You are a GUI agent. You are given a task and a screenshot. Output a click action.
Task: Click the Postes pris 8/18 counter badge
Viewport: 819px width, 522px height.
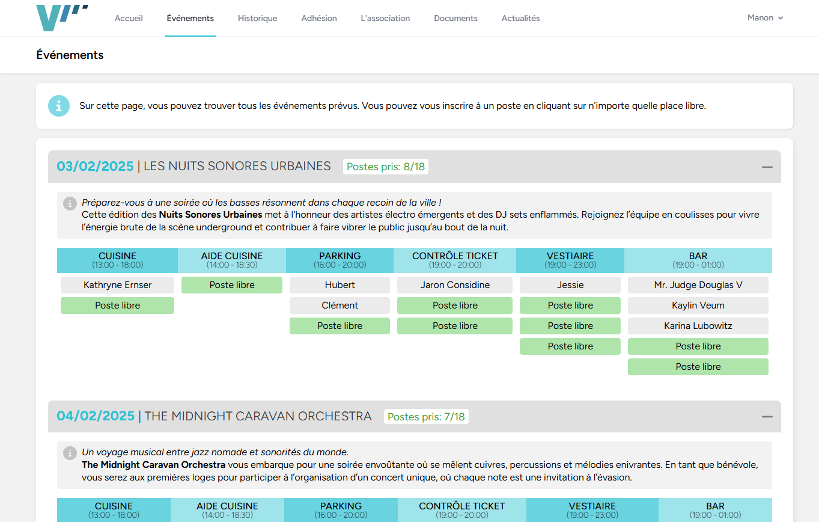coord(385,167)
